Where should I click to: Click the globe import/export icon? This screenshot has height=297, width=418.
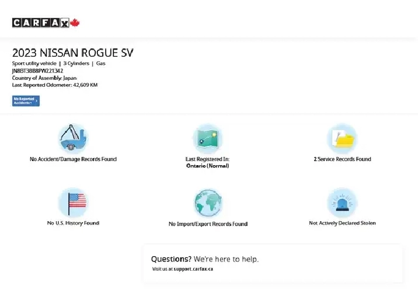pos(207,203)
